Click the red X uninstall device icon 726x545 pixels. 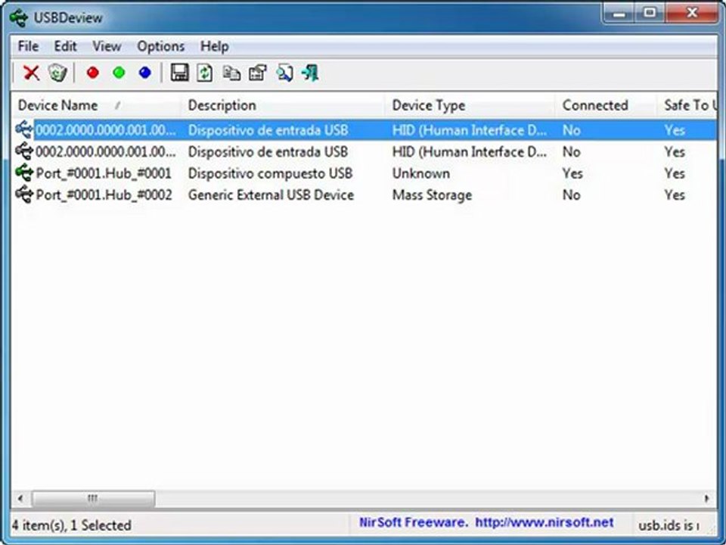tap(32, 73)
